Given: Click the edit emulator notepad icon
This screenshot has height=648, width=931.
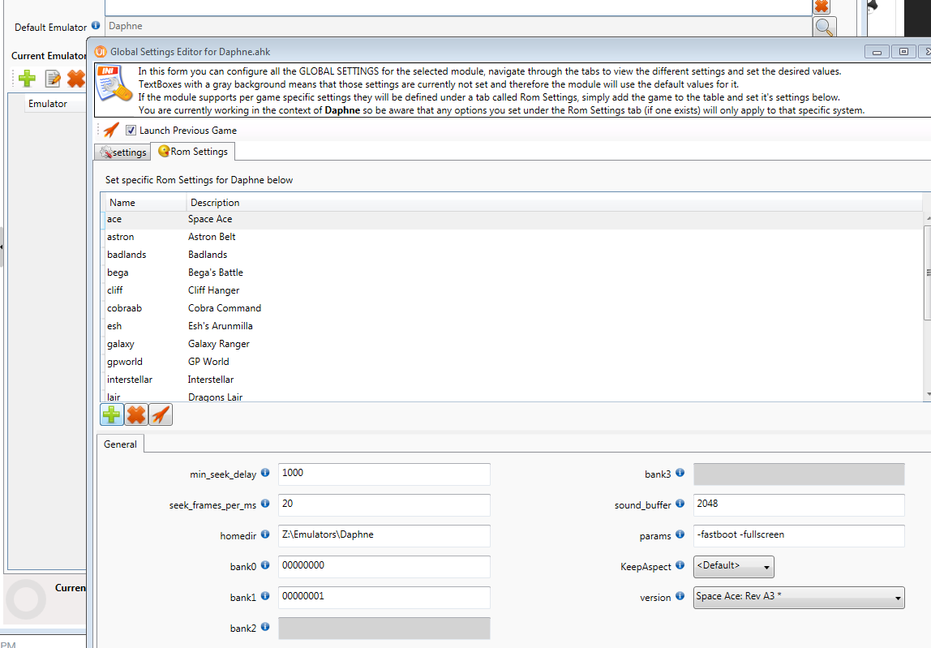Looking at the screenshot, I should (53, 79).
